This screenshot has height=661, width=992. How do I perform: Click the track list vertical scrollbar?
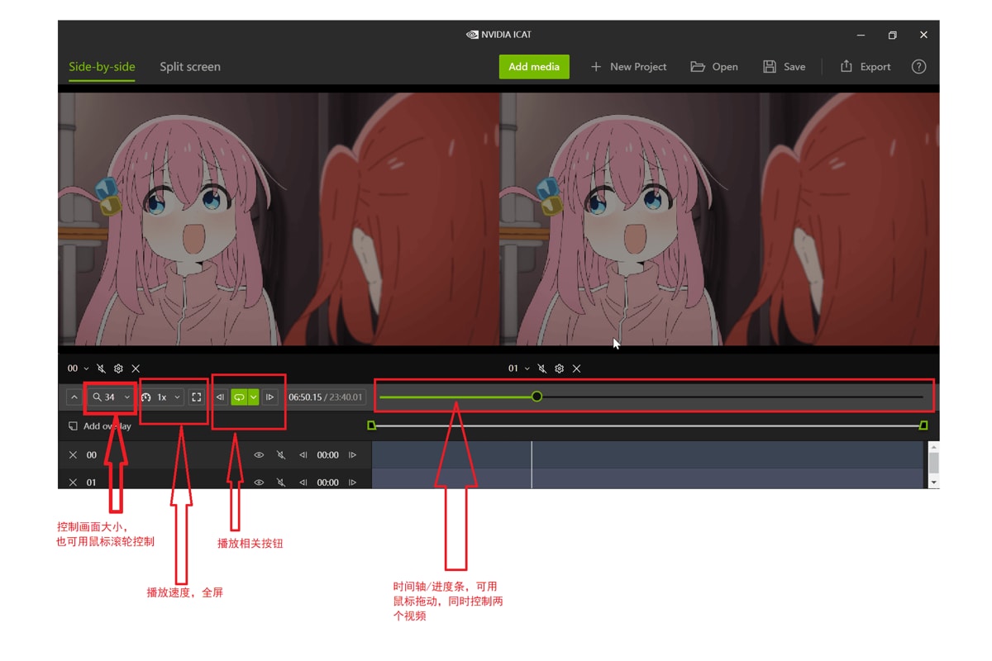click(x=934, y=462)
